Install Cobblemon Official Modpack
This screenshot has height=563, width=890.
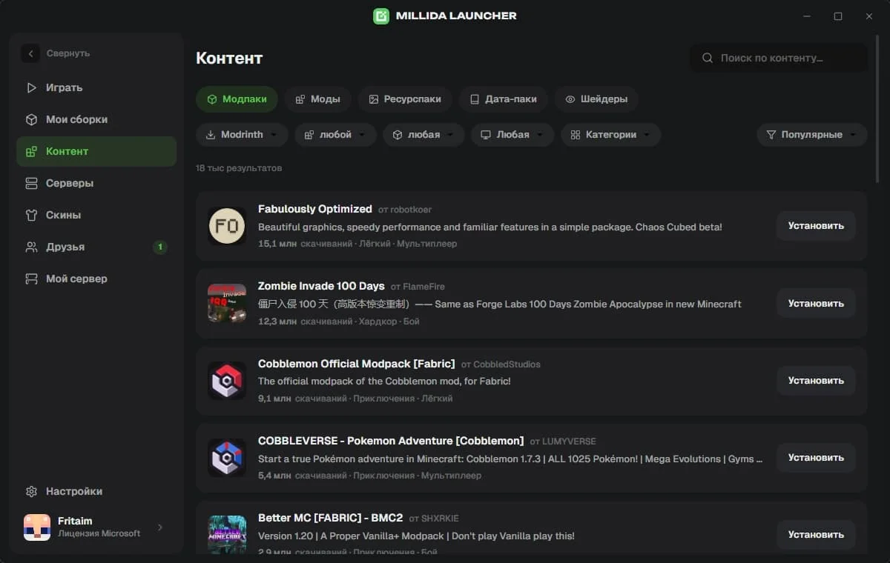tap(816, 380)
